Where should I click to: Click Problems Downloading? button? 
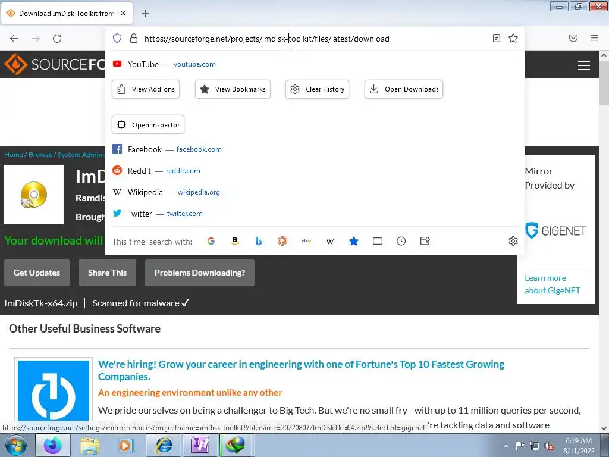(200, 273)
